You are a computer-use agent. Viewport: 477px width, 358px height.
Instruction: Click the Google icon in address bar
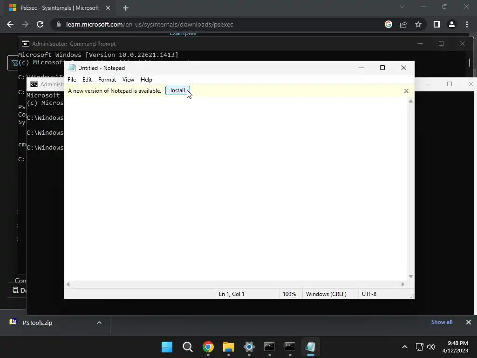(x=388, y=24)
